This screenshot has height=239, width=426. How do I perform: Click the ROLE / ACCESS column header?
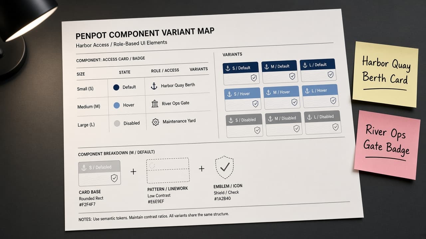pyautogui.click(x=165, y=70)
